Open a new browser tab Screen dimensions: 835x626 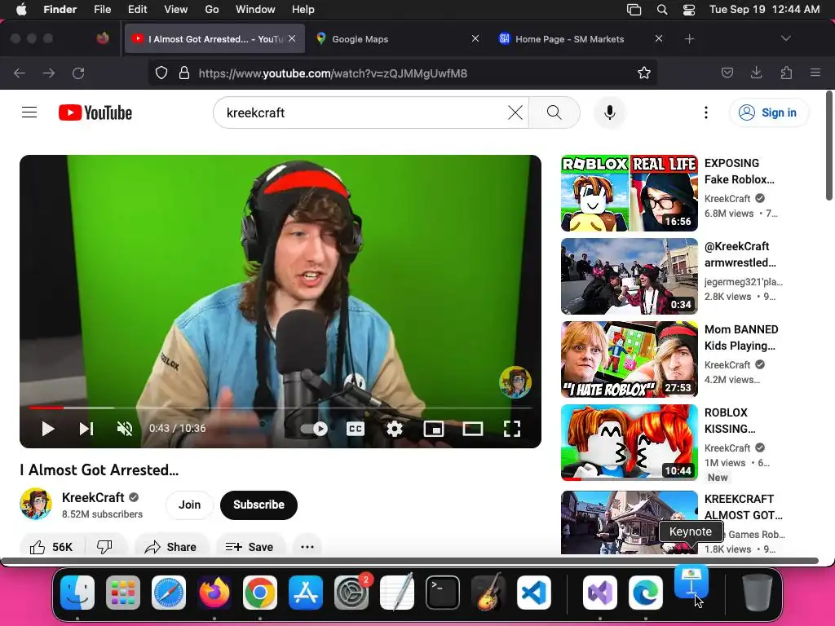[x=689, y=39]
